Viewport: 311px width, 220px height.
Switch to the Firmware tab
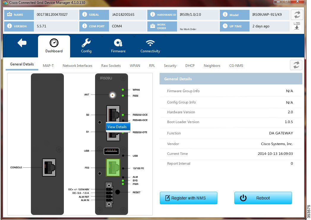118,46
